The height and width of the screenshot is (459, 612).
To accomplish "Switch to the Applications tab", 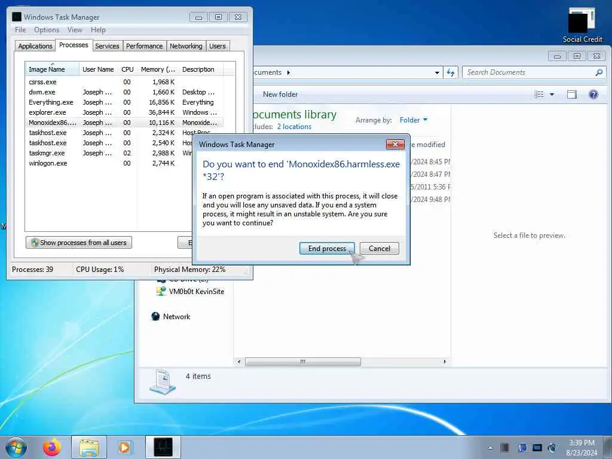I will click(35, 46).
